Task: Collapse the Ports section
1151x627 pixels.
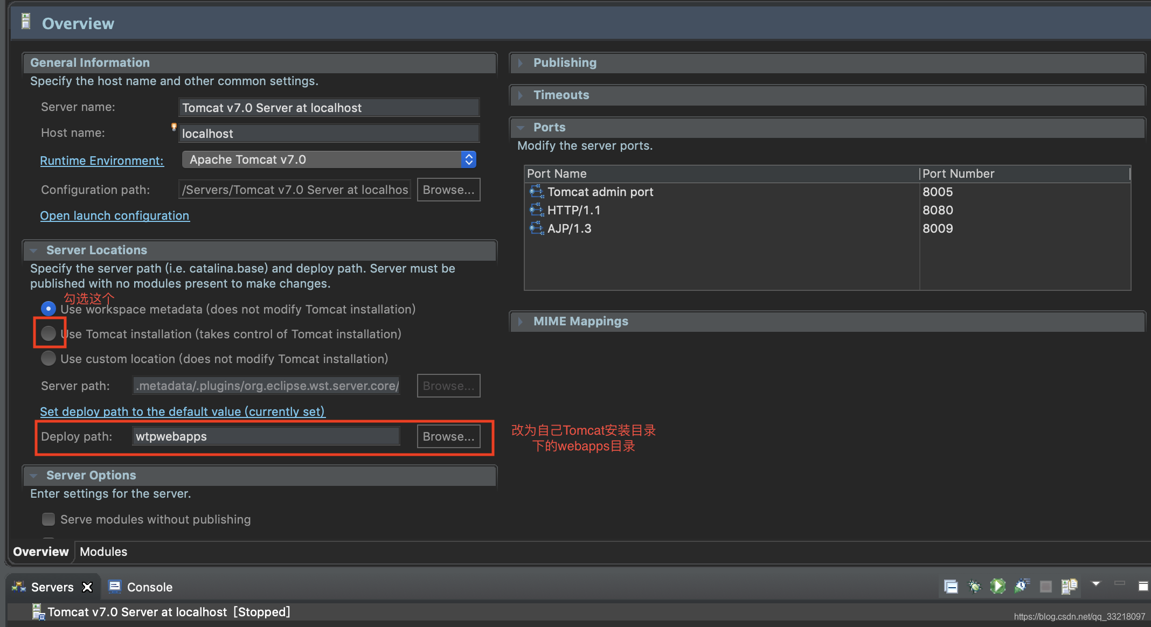Action: click(x=521, y=128)
